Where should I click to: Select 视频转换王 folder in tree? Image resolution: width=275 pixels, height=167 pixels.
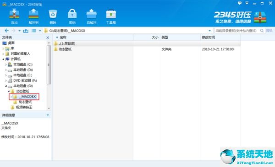click(x=24, y=107)
